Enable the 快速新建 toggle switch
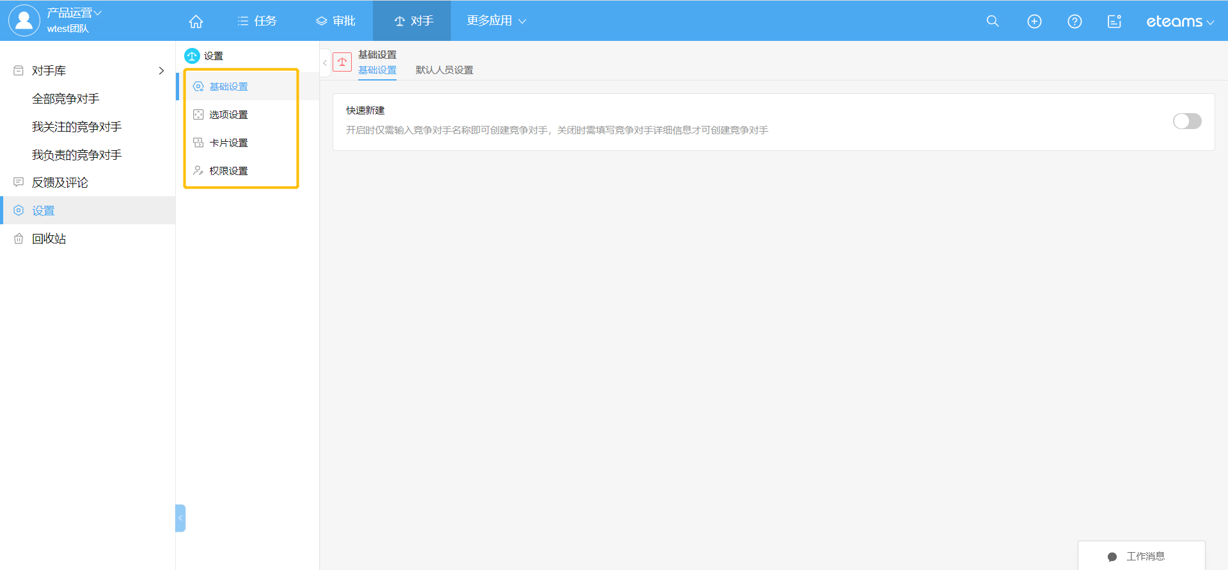Viewport: 1228px width, 570px height. tap(1186, 121)
